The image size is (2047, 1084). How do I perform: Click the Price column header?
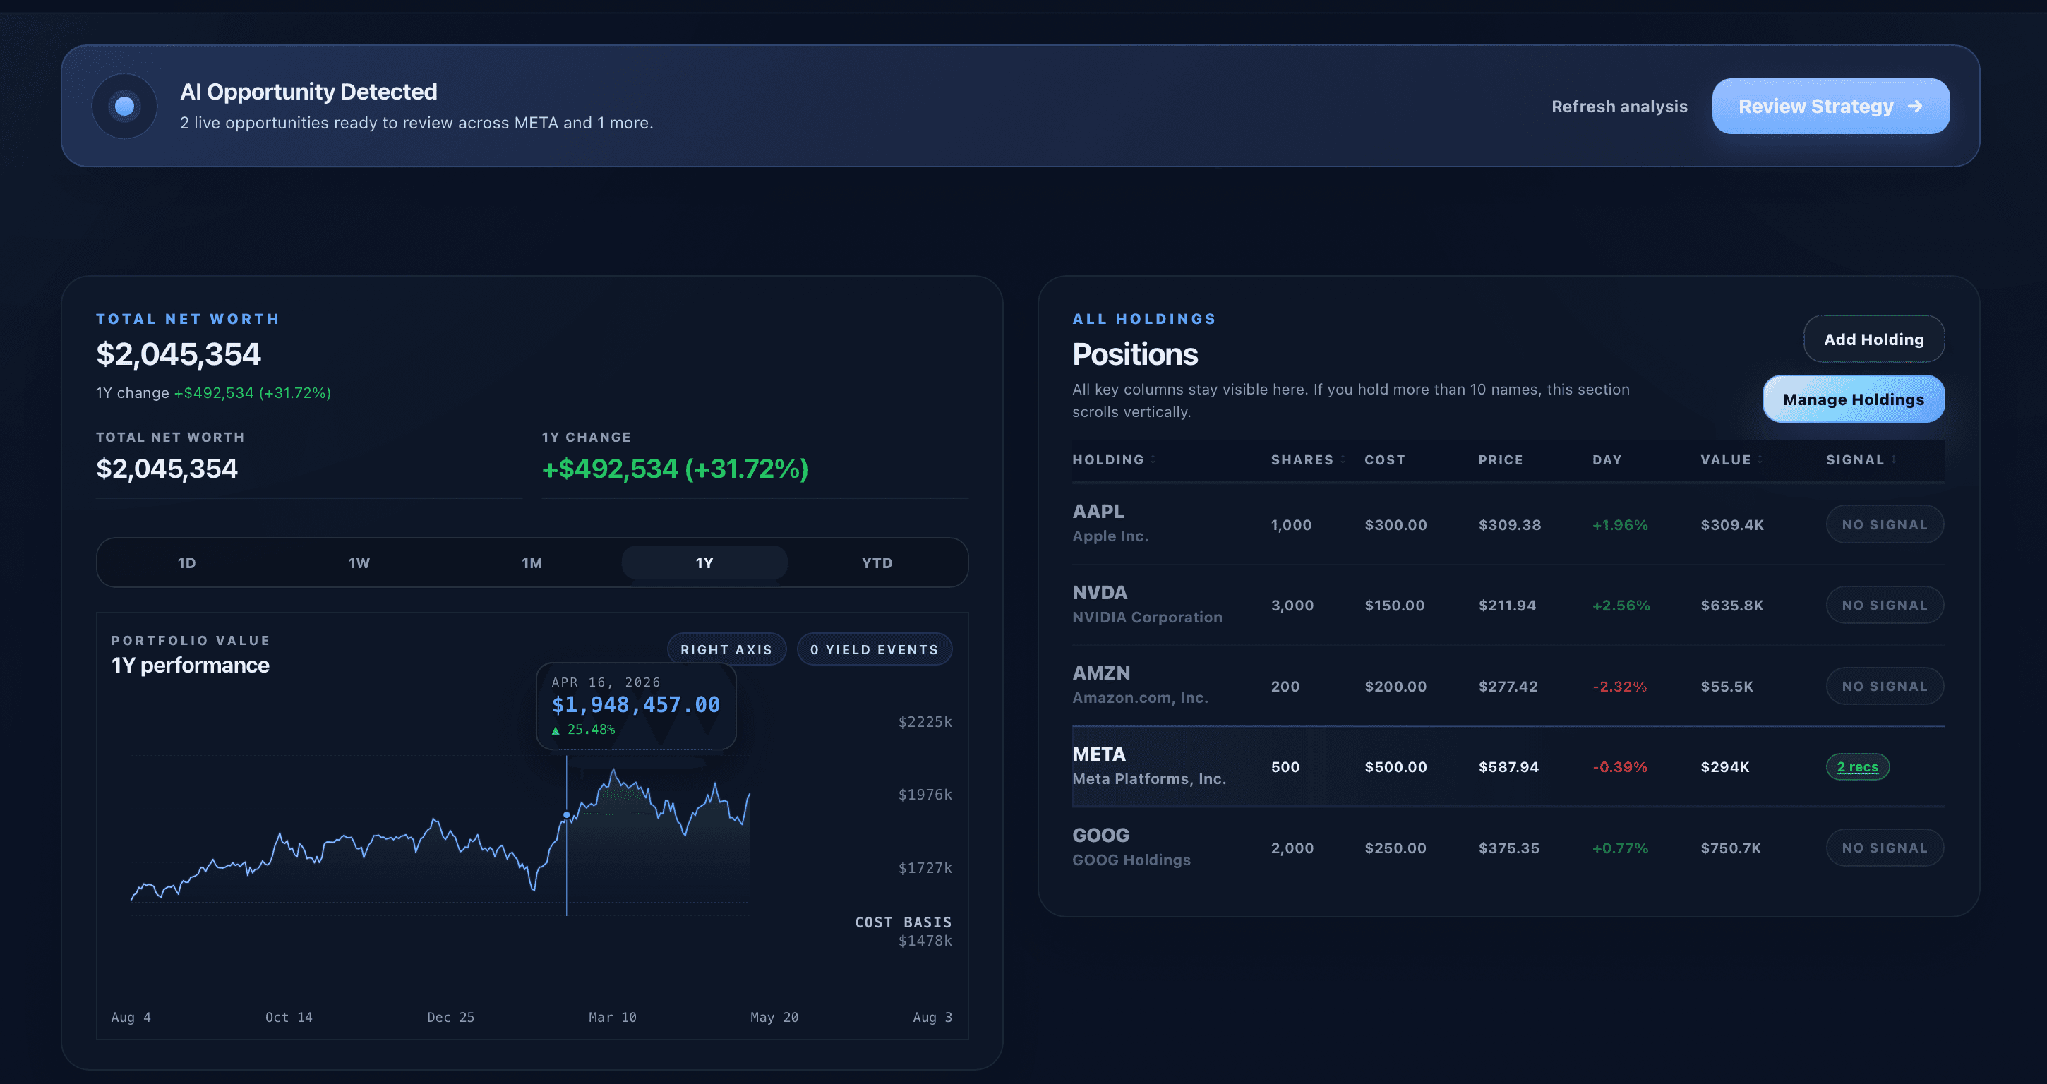(x=1500, y=460)
